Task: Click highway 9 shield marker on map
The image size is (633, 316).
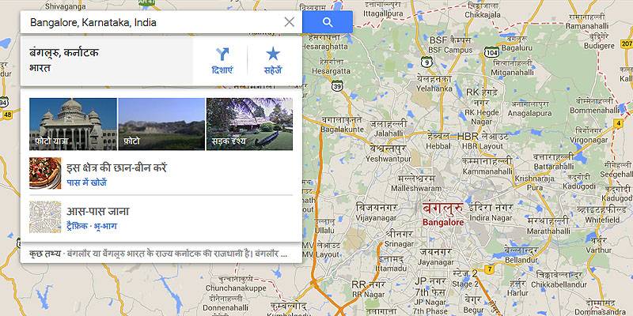Action: (426, 62)
